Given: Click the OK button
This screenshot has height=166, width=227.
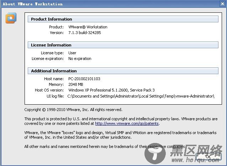Looking at the screenshot, I should (x=208, y=157).
